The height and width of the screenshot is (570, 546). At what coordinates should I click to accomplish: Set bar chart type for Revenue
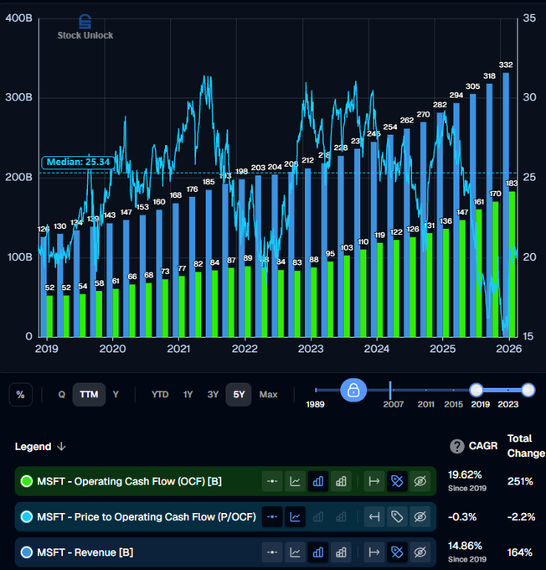pos(318,552)
